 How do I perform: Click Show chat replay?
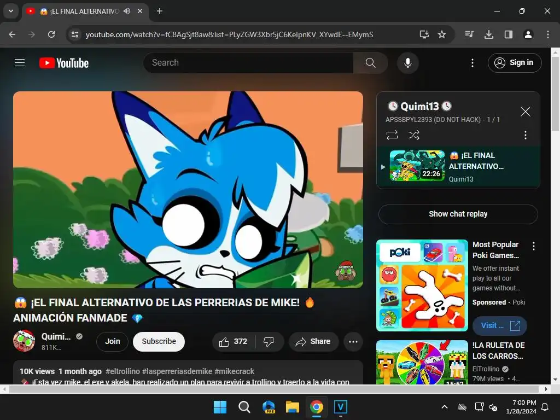pos(458,214)
